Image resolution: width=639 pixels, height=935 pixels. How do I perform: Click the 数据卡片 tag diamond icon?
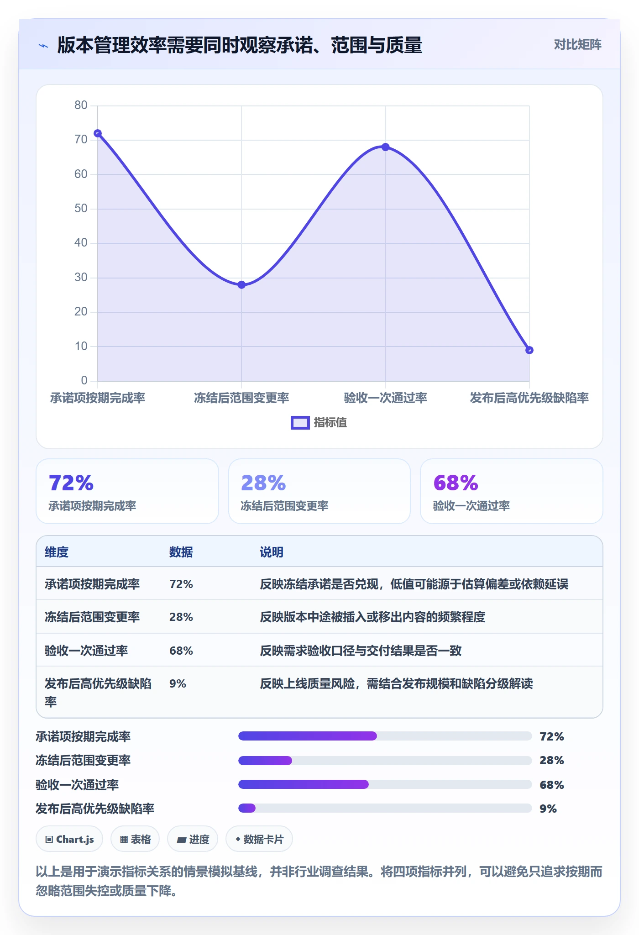(x=238, y=839)
